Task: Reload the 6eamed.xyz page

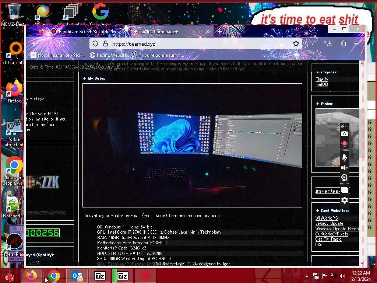Action: click(x=61, y=44)
